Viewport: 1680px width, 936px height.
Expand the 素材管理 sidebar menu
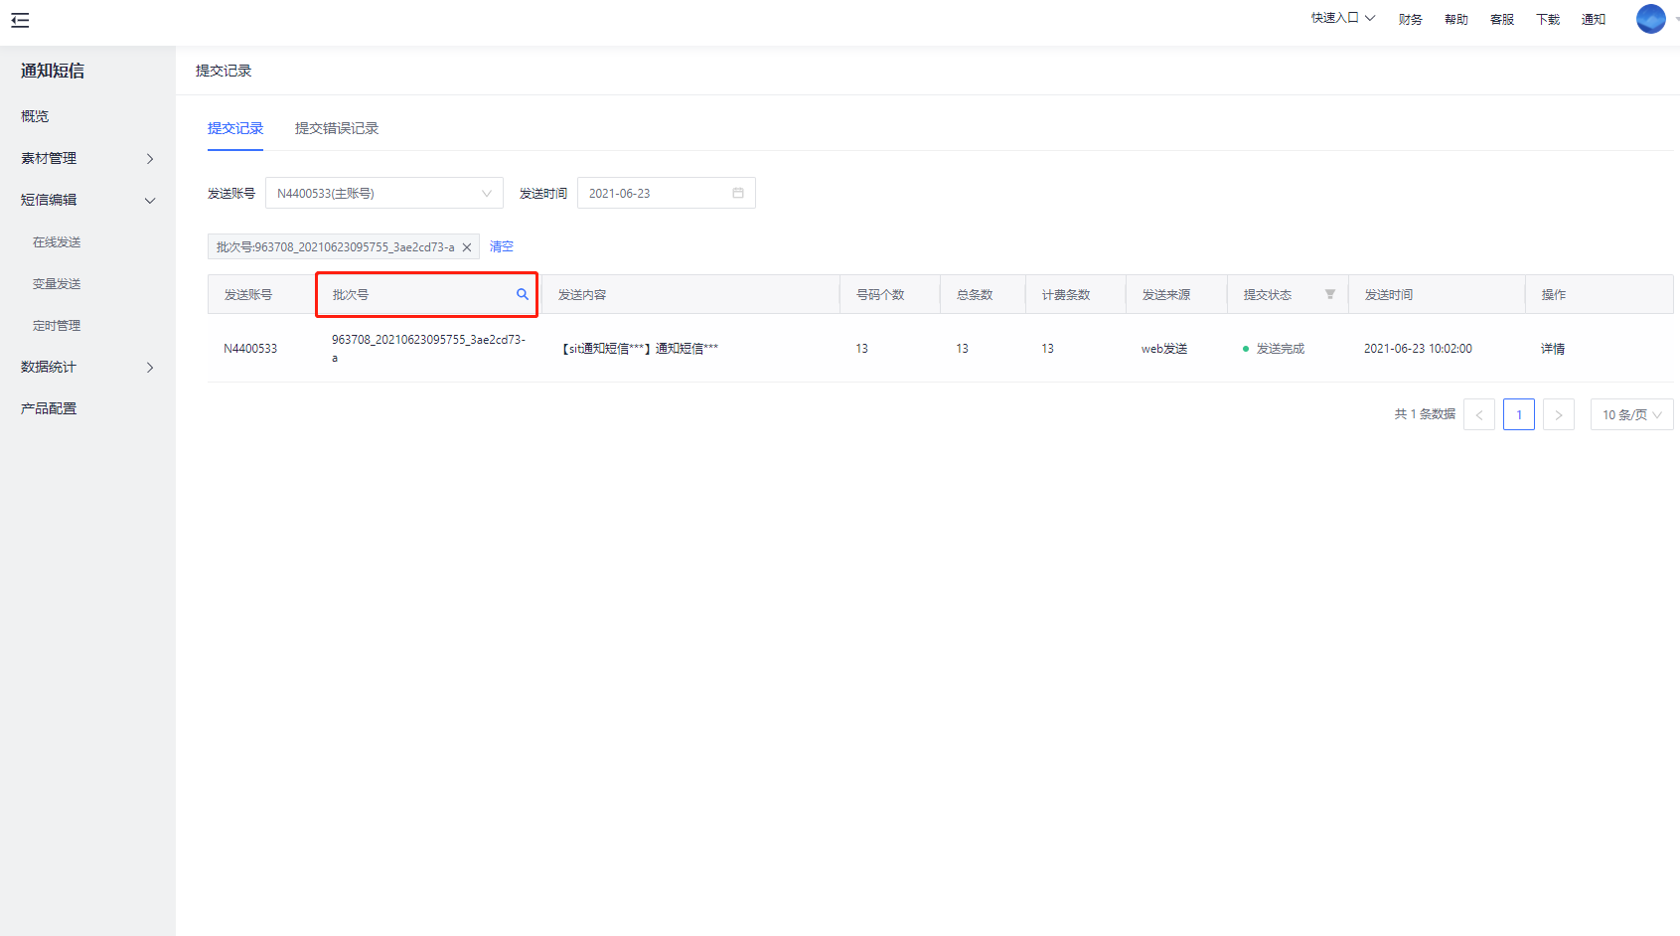[87, 158]
